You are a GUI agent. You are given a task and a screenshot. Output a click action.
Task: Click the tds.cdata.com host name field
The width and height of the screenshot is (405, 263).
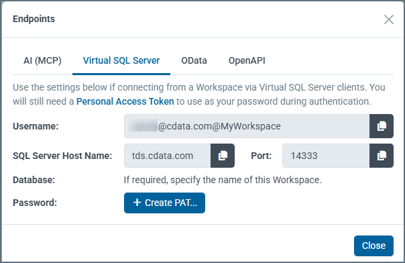[x=168, y=156]
